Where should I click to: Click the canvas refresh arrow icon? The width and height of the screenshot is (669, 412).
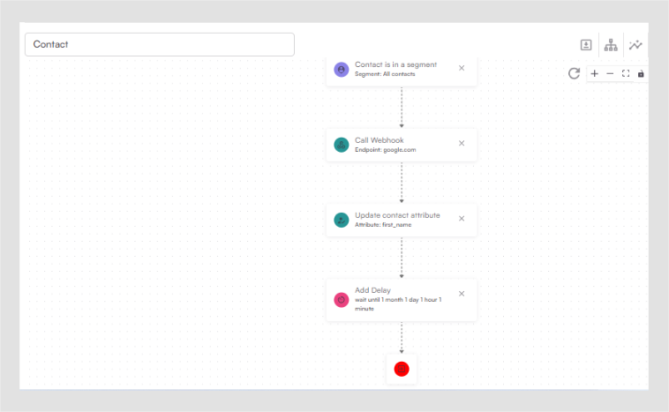(x=574, y=73)
